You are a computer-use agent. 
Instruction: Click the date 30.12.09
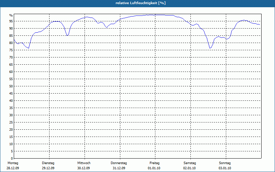click(84, 168)
